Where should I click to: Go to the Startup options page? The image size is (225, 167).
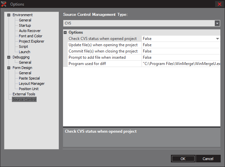point(25,25)
